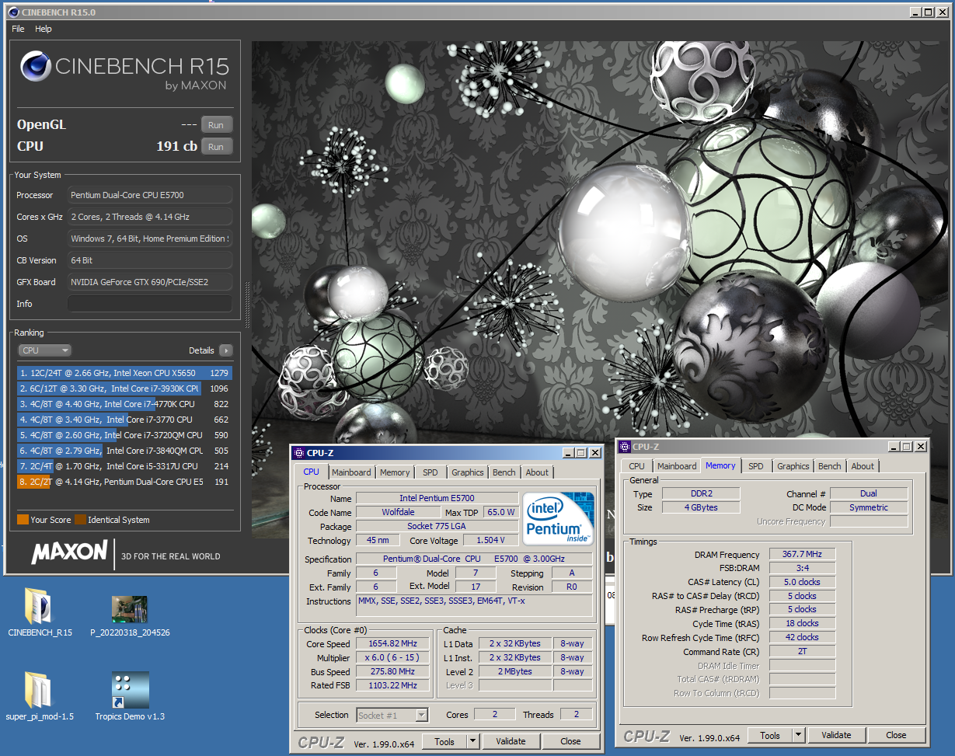Click the DRAM Frequency value 367.7 MHz
The height and width of the screenshot is (756, 955).
pyautogui.click(x=803, y=555)
